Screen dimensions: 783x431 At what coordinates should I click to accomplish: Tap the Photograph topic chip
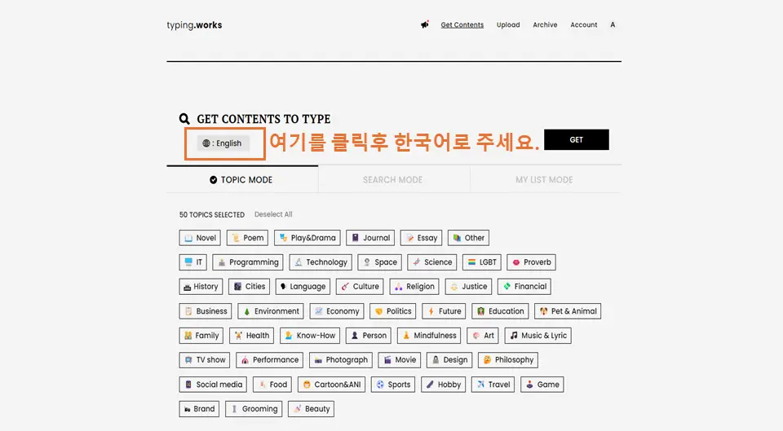pos(341,360)
